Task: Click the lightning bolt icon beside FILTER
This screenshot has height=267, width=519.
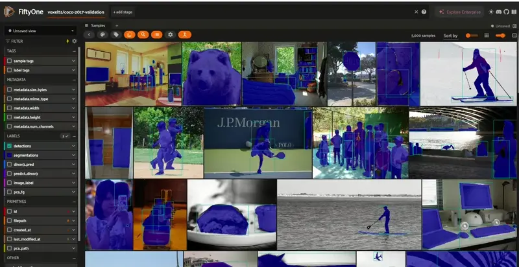Action: coord(67,41)
